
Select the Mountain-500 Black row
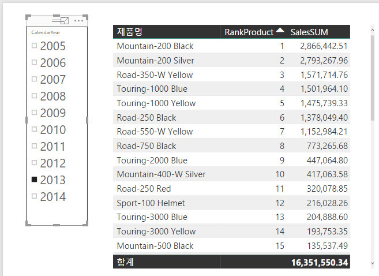231,245
